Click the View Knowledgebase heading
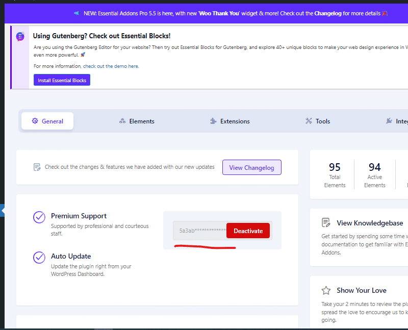Viewport: 408px width, 330px height. (370, 223)
